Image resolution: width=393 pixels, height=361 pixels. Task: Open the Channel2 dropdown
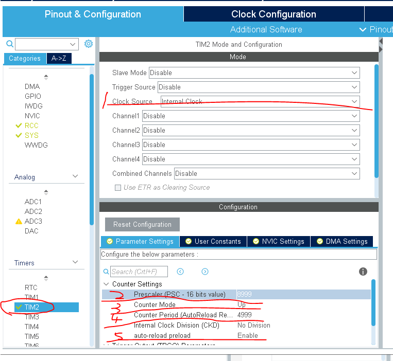tap(251, 130)
